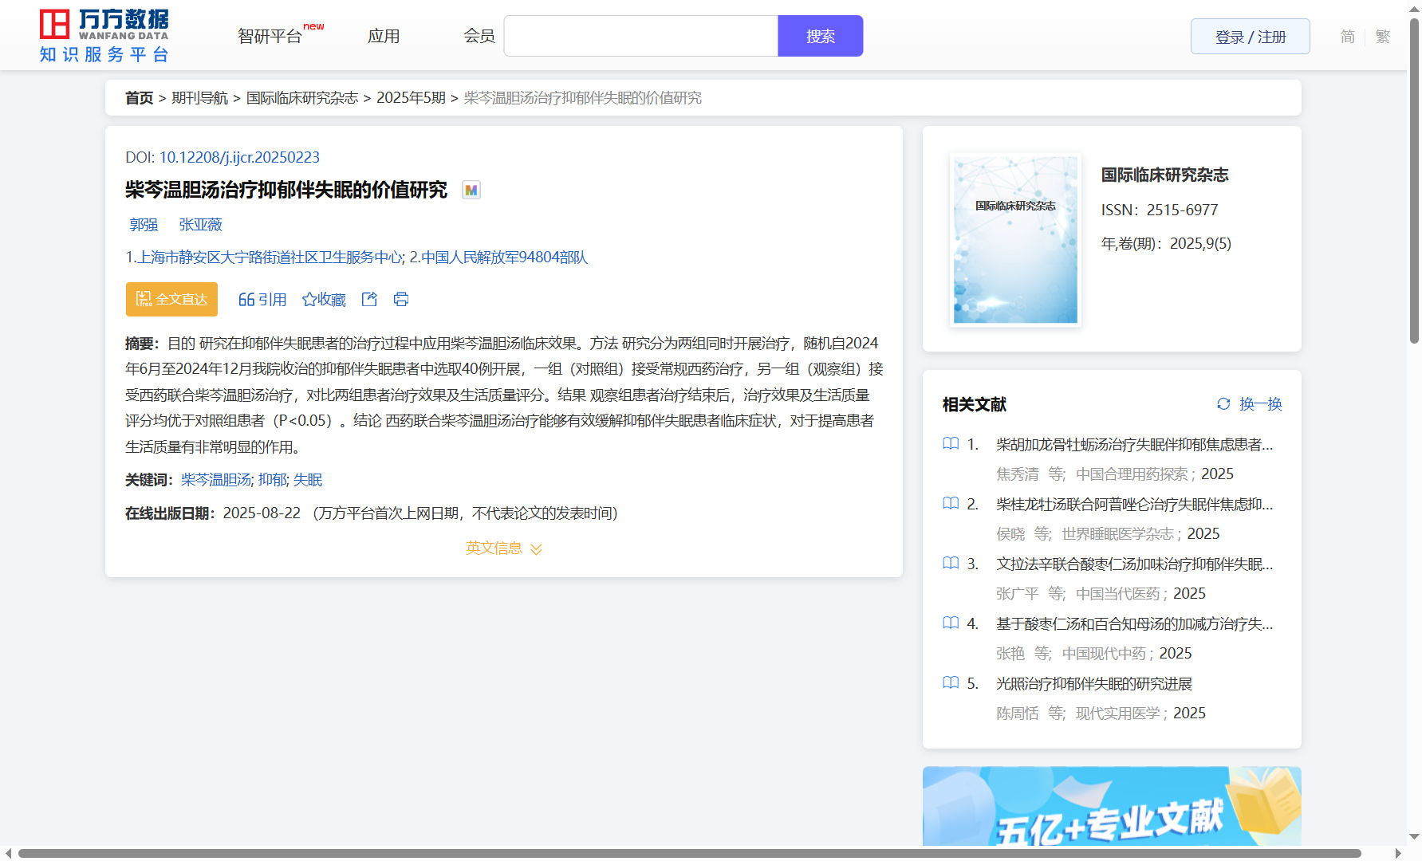
Task: Click the share icon beside 收藏
Action: pyautogui.click(x=369, y=299)
